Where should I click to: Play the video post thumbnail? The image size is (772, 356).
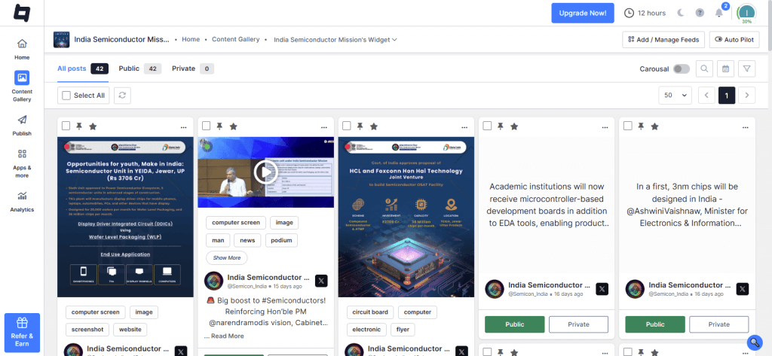[265, 172]
